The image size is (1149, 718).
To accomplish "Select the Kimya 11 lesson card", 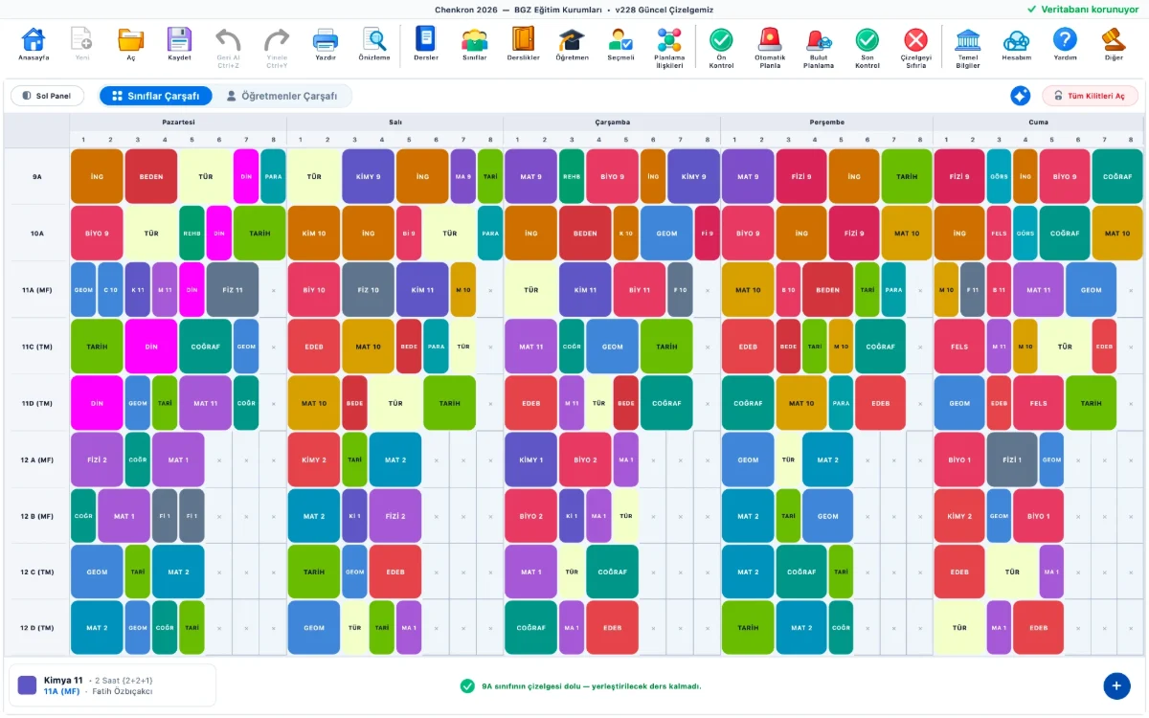I will 112,685.
